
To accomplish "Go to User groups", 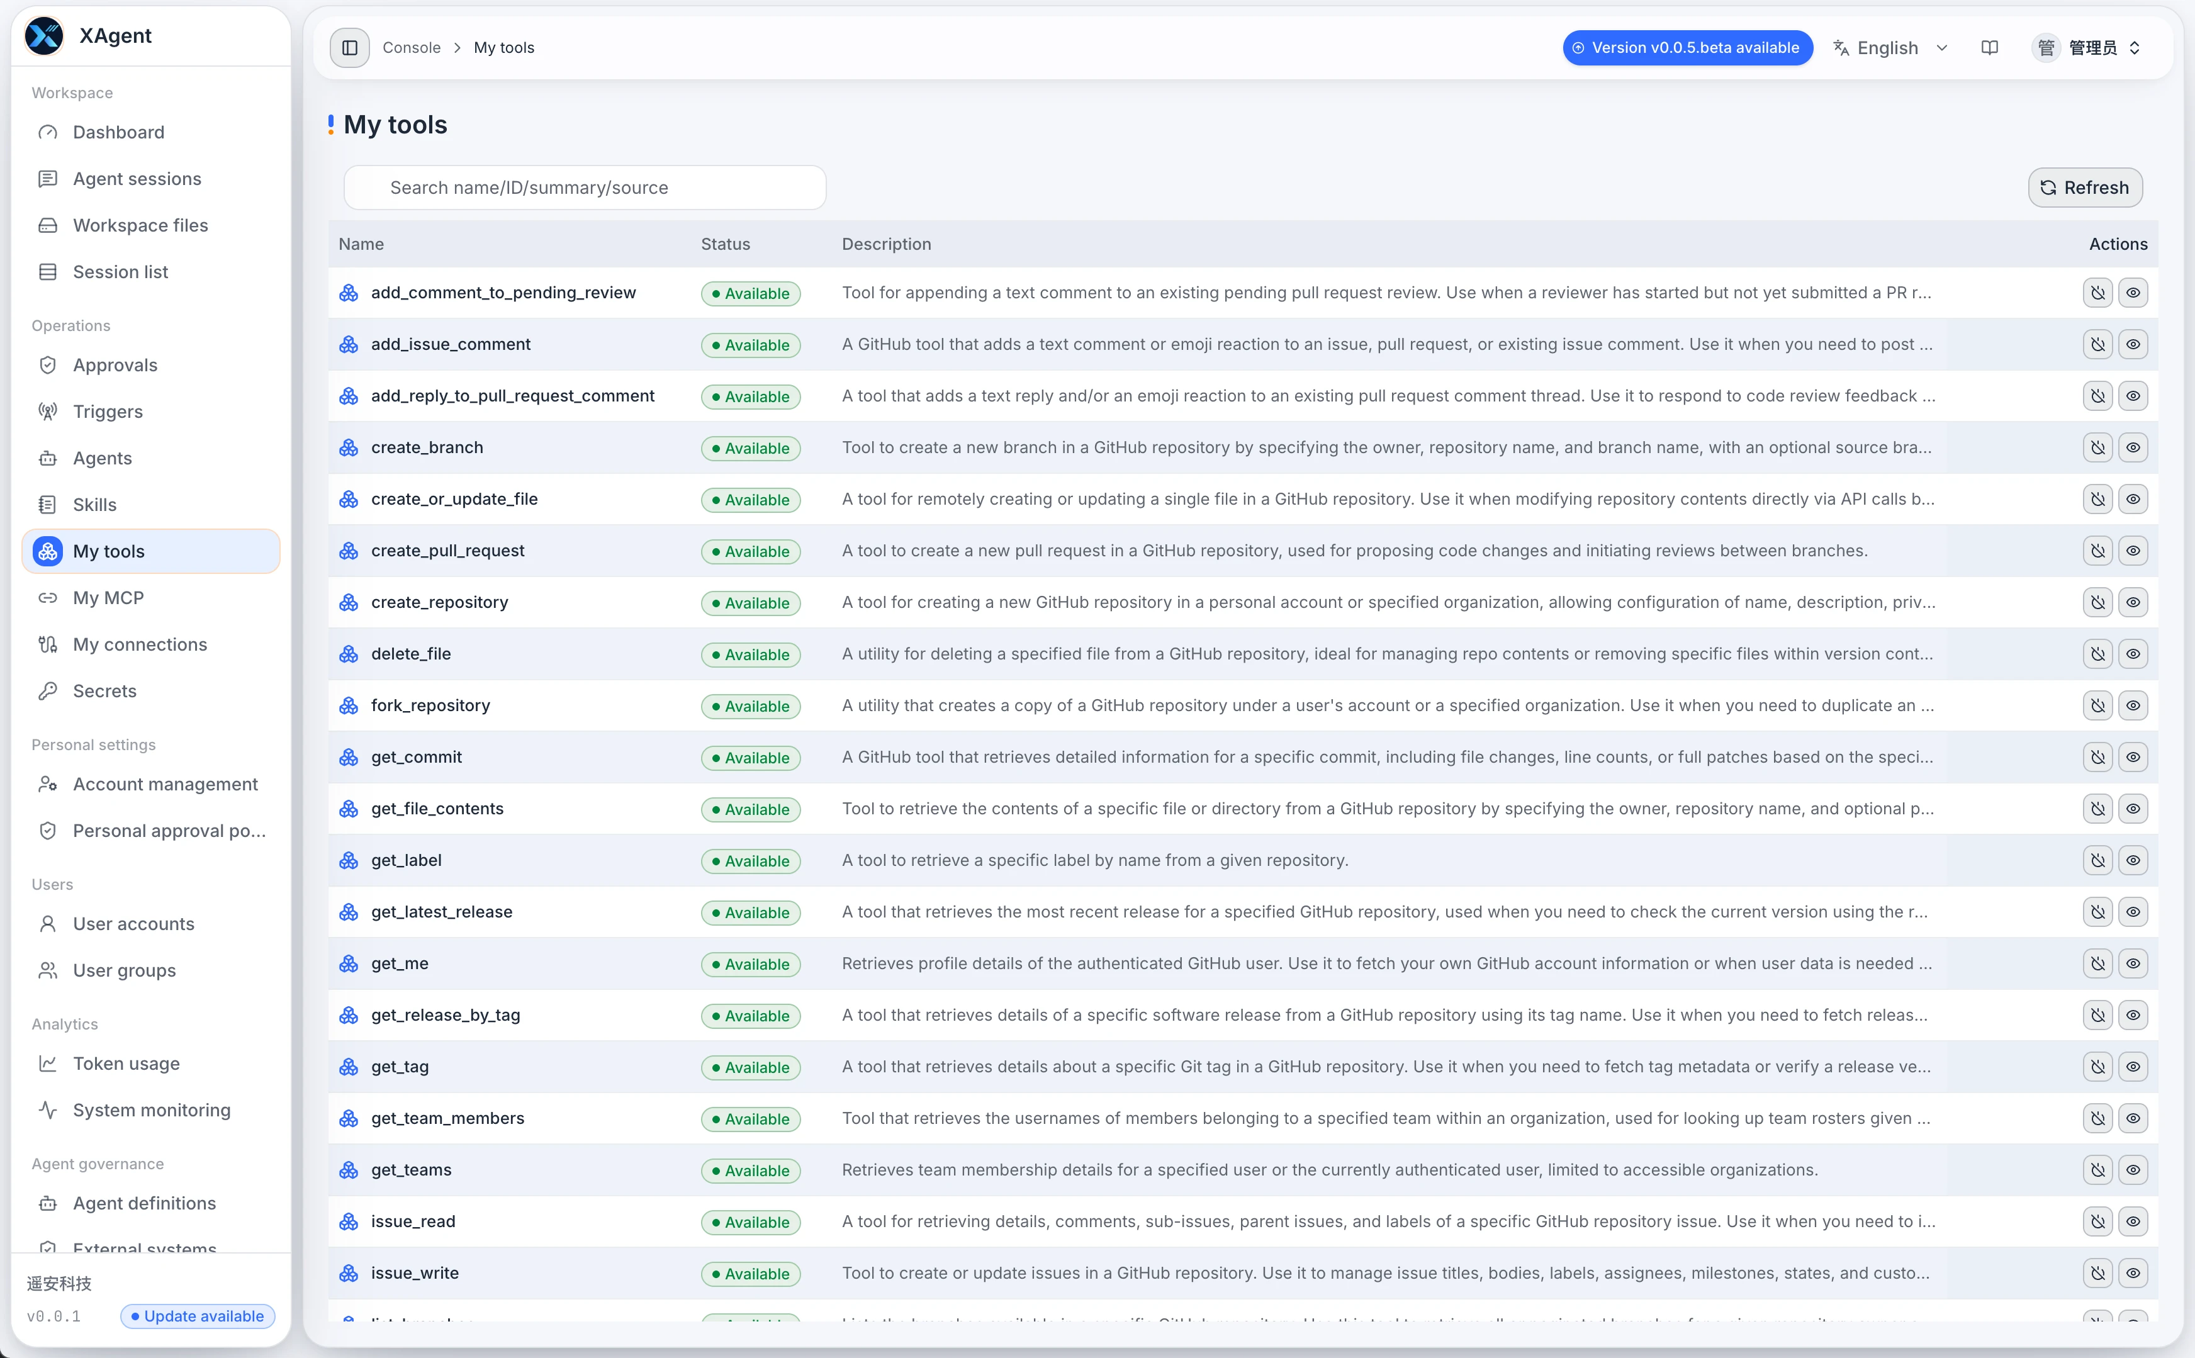I will pyautogui.click(x=151, y=971).
